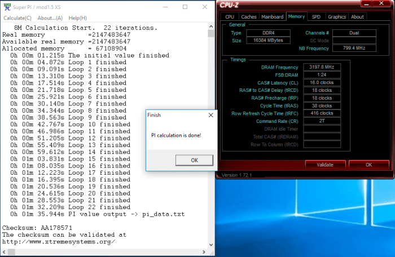
Task: Click the empty DRAM Idle Timer field
Action: point(322,129)
